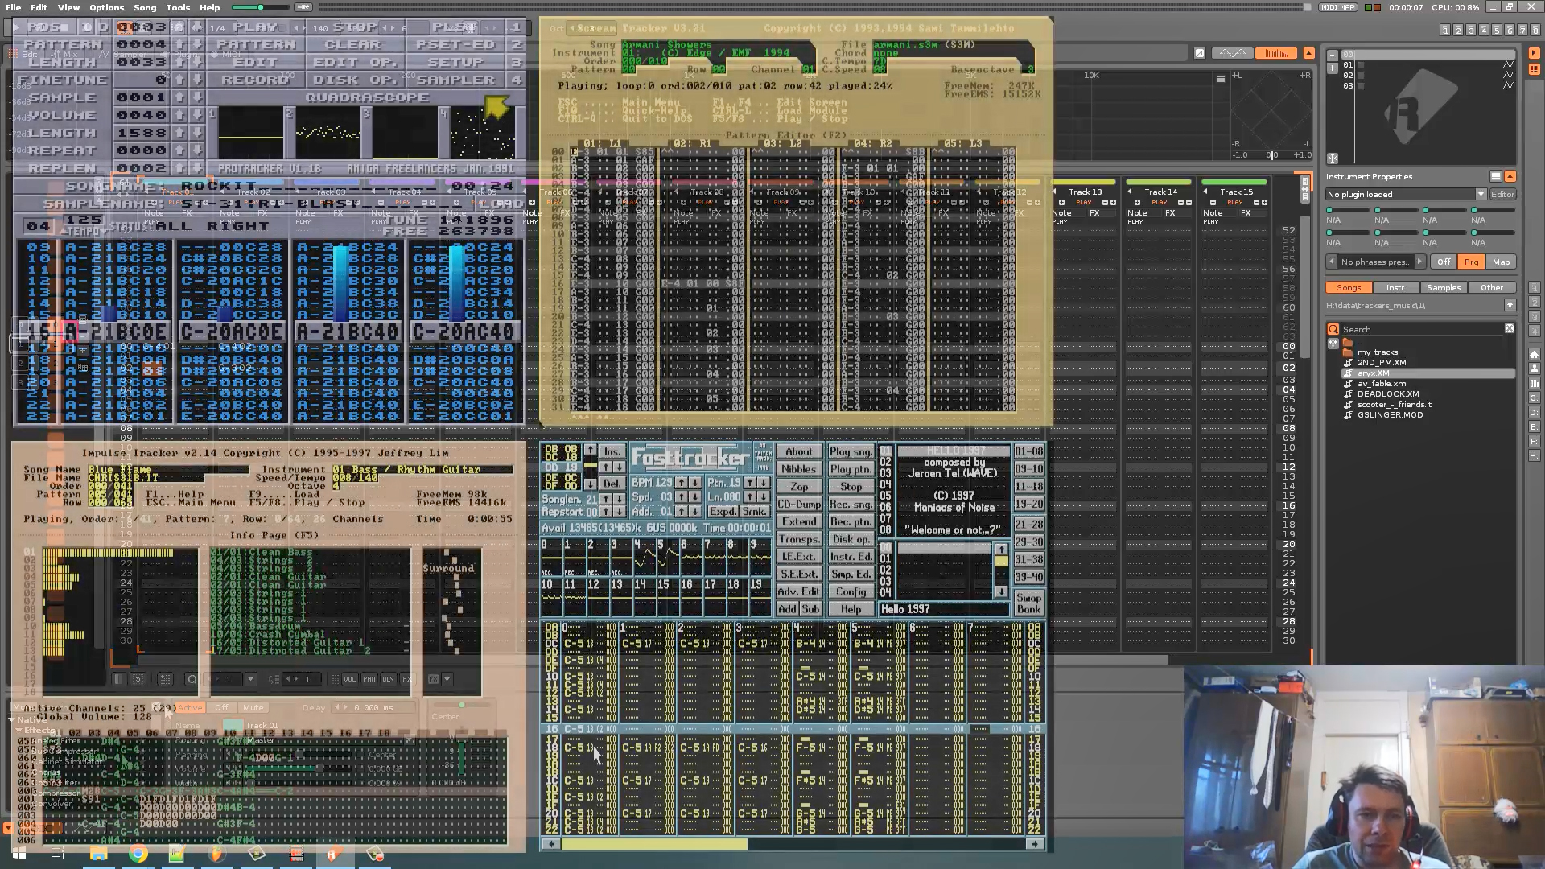Click Config button in Fasttracker window

851,591
